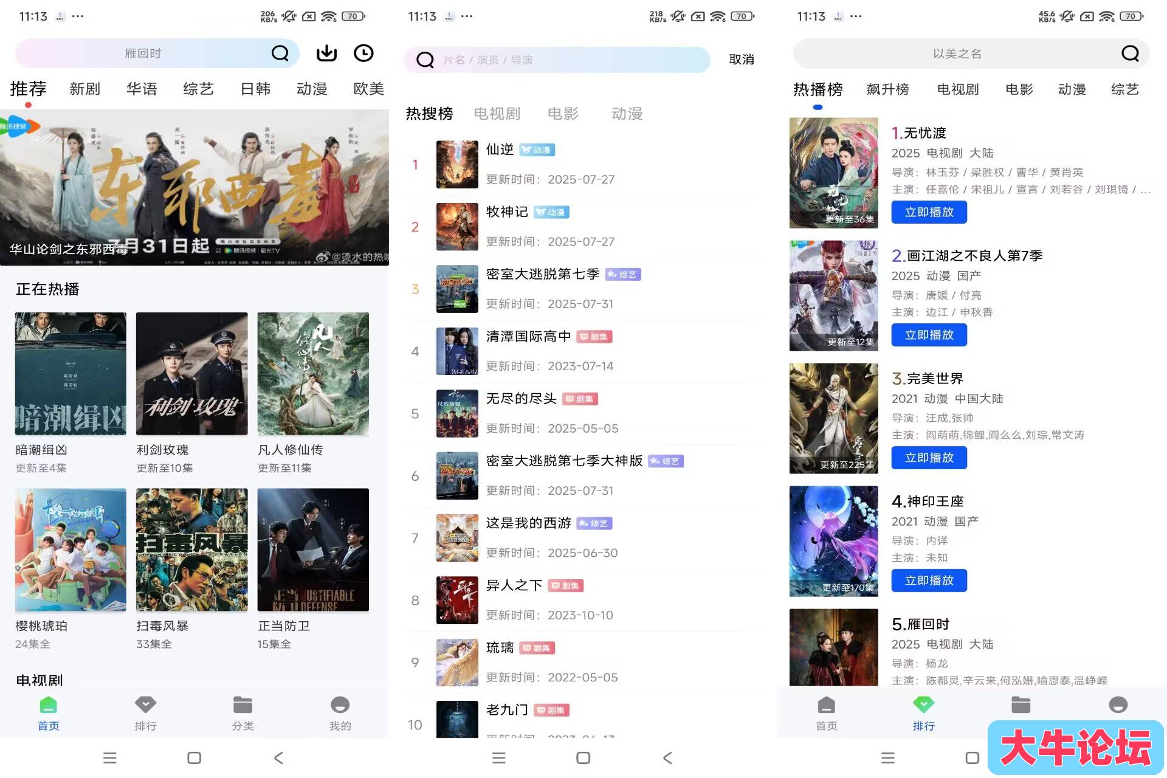Open the 欧美 tab
The width and height of the screenshot is (1167, 778).
(x=369, y=89)
